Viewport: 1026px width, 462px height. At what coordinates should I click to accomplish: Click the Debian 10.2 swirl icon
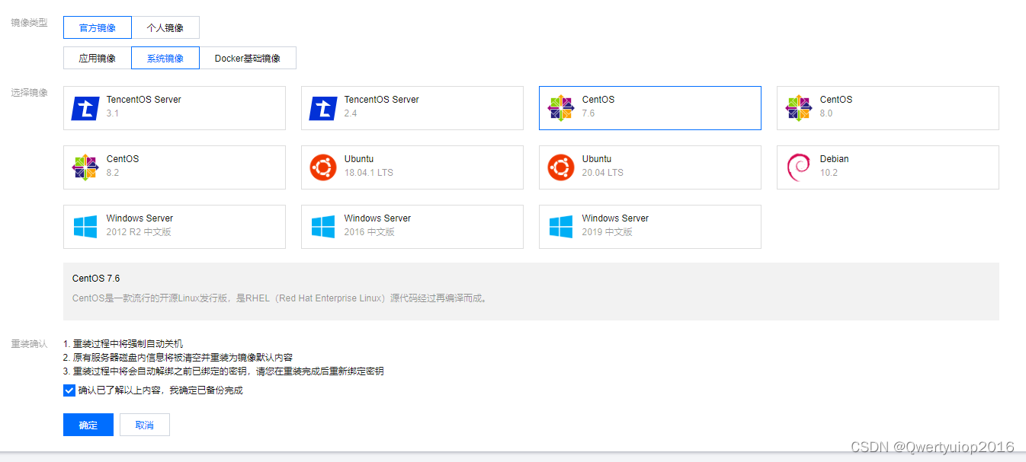pyautogui.click(x=798, y=167)
